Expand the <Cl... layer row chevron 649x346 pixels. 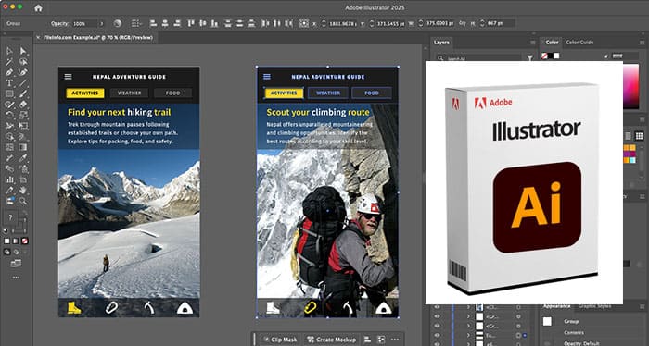468,307
